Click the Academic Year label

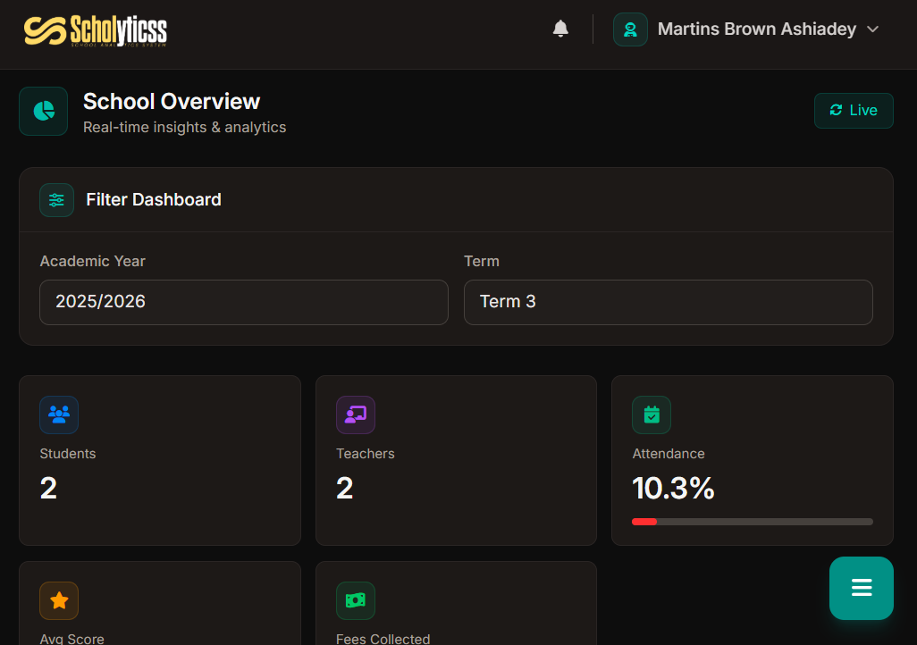(x=92, y=262)
